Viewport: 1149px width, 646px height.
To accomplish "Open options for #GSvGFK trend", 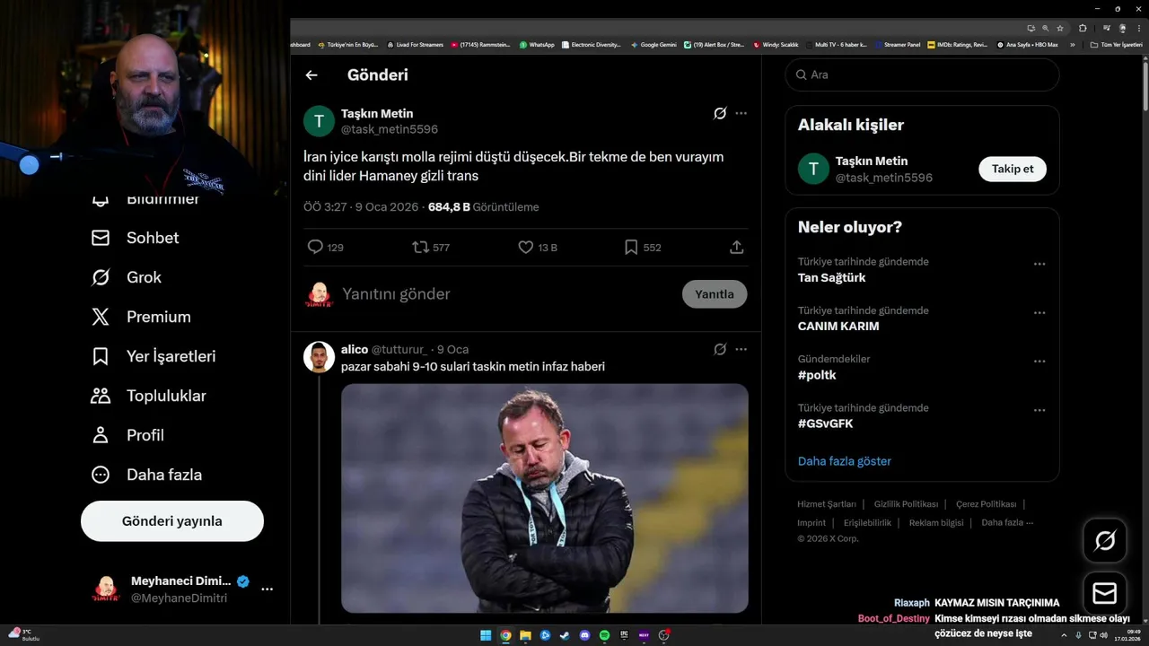I will coord(1039,411).
